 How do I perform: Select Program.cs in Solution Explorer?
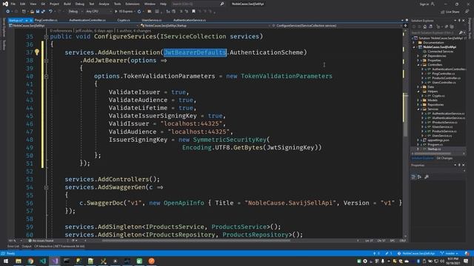pos(435,145)
